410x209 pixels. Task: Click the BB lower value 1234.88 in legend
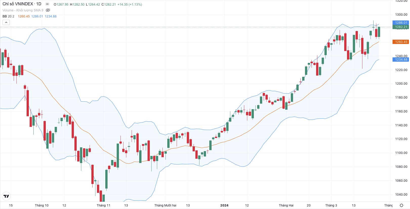pyautogui.click(x=51, y=16)
